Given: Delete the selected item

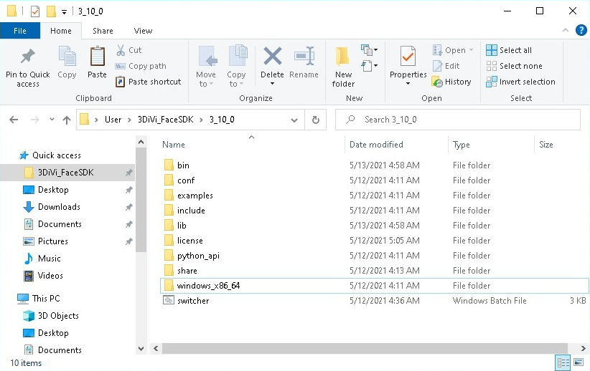Looking at the screenshot, I should [x=273, y=62].
